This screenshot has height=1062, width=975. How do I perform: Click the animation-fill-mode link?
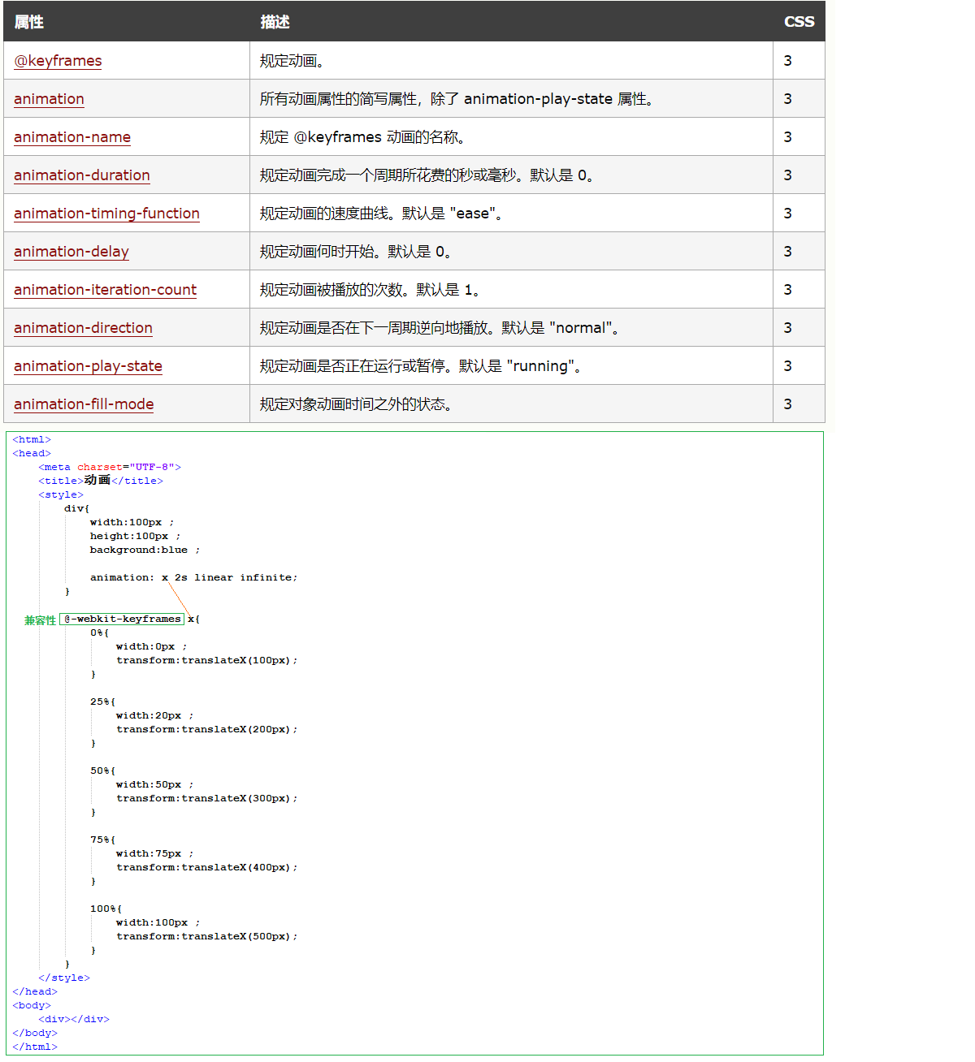click(x=84, y=404)
